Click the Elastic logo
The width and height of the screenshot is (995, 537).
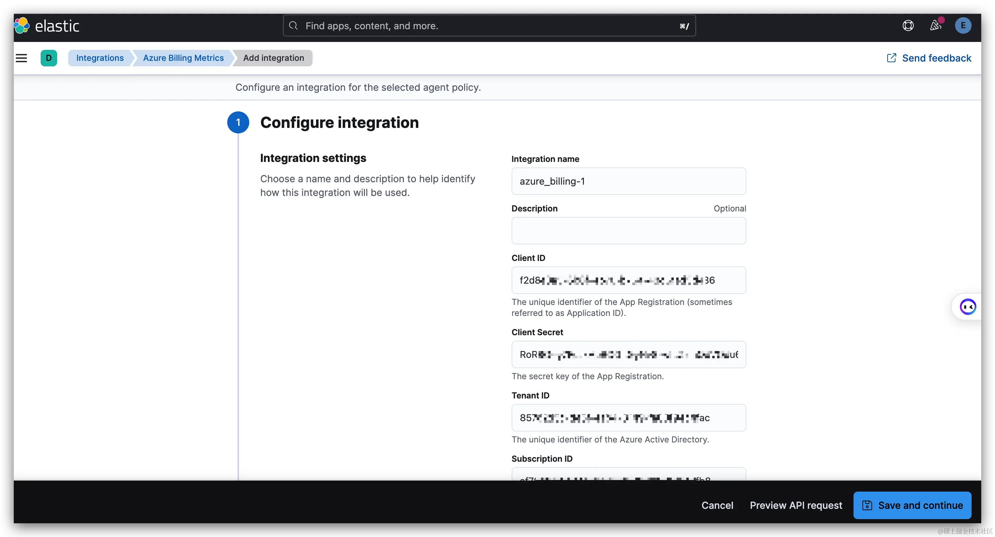(x=46, y=26)
